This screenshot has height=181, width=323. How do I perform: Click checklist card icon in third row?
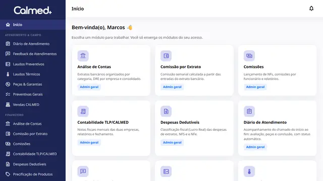(166, 171)
